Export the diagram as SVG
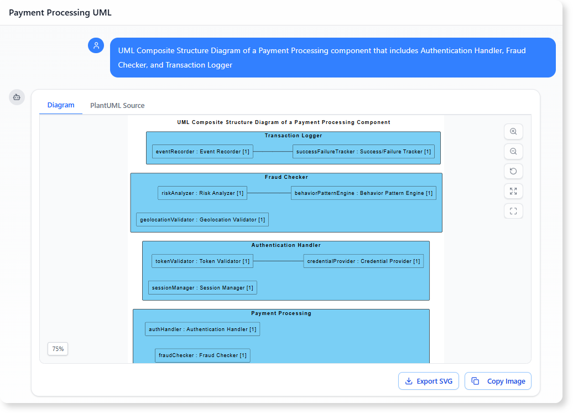This screenshot has width=573, height=413. 428,381
